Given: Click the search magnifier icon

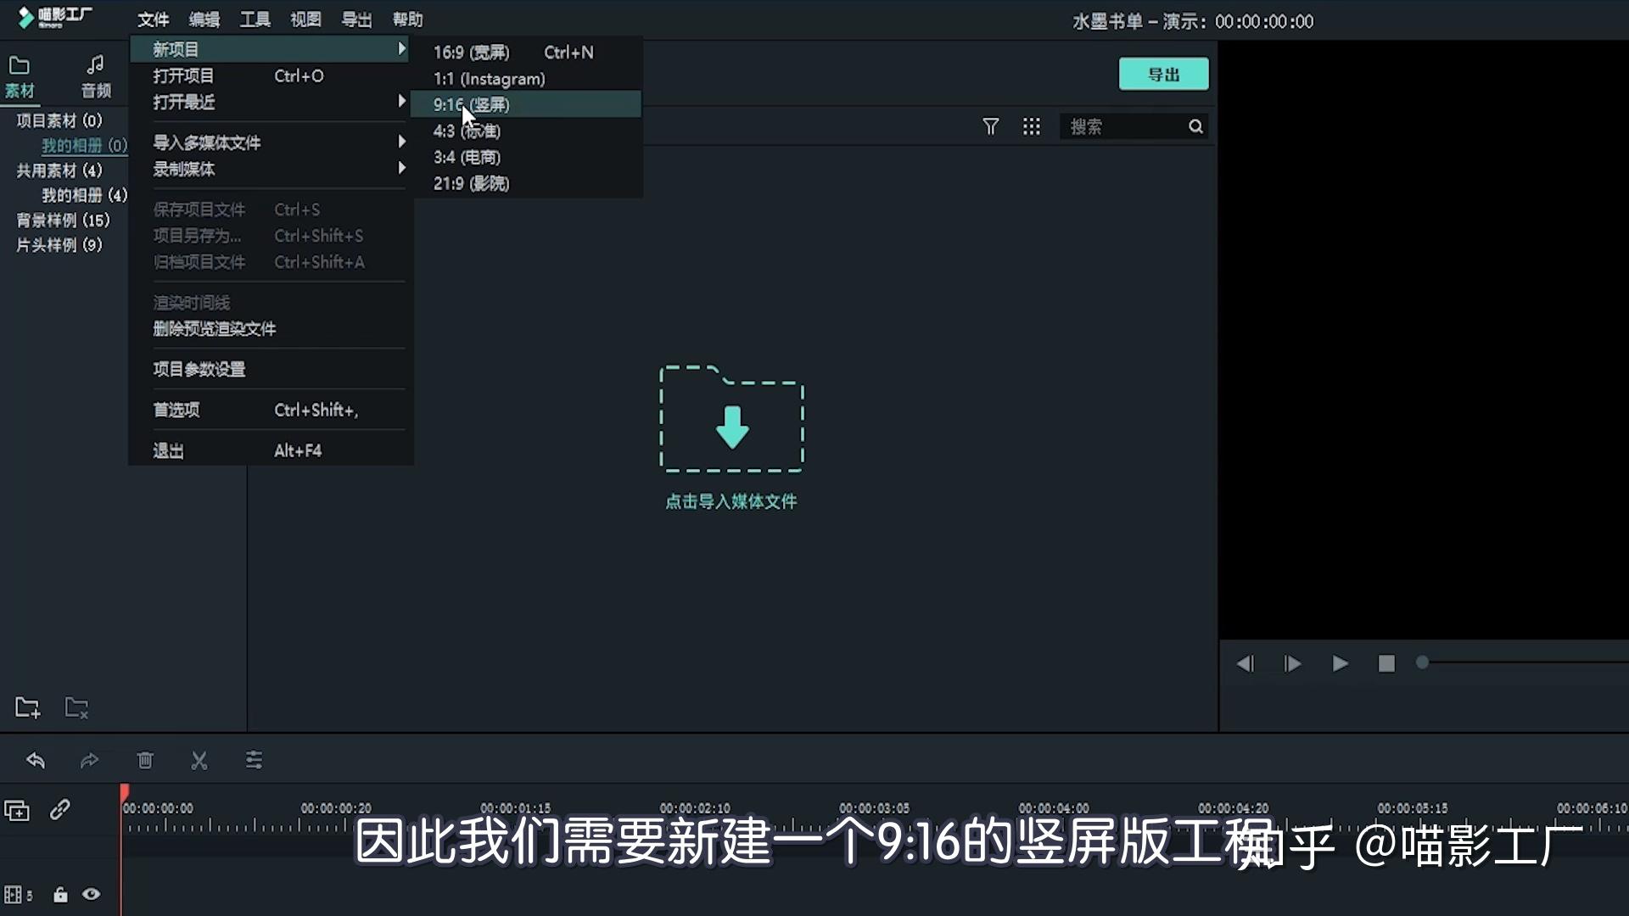Looking at the screenshot, I should tap(1195, 126).
